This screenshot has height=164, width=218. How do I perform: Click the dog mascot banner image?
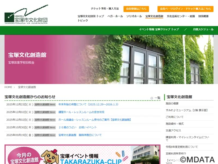(82, 155)
